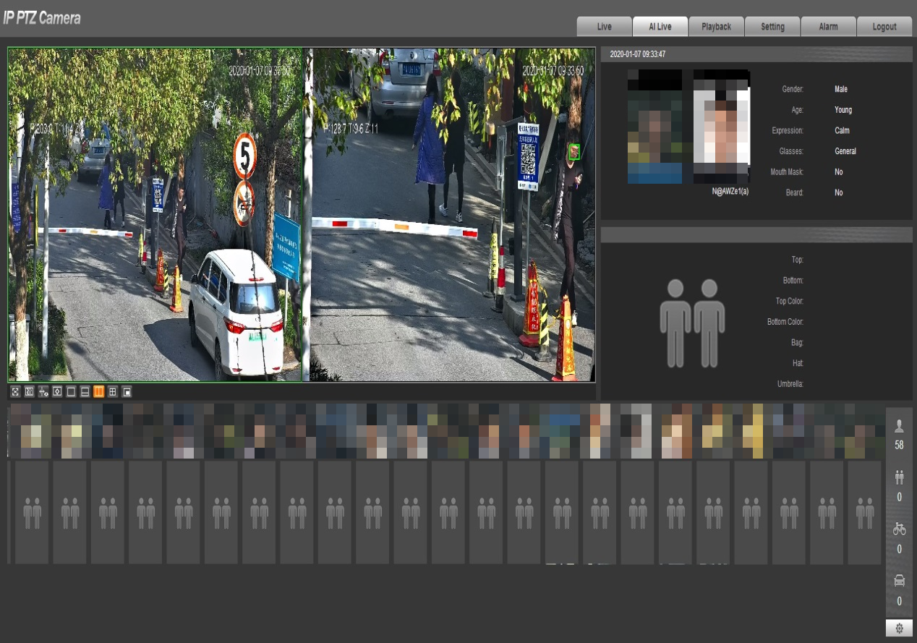Click the face count icon above 58

tap(900, 427)
